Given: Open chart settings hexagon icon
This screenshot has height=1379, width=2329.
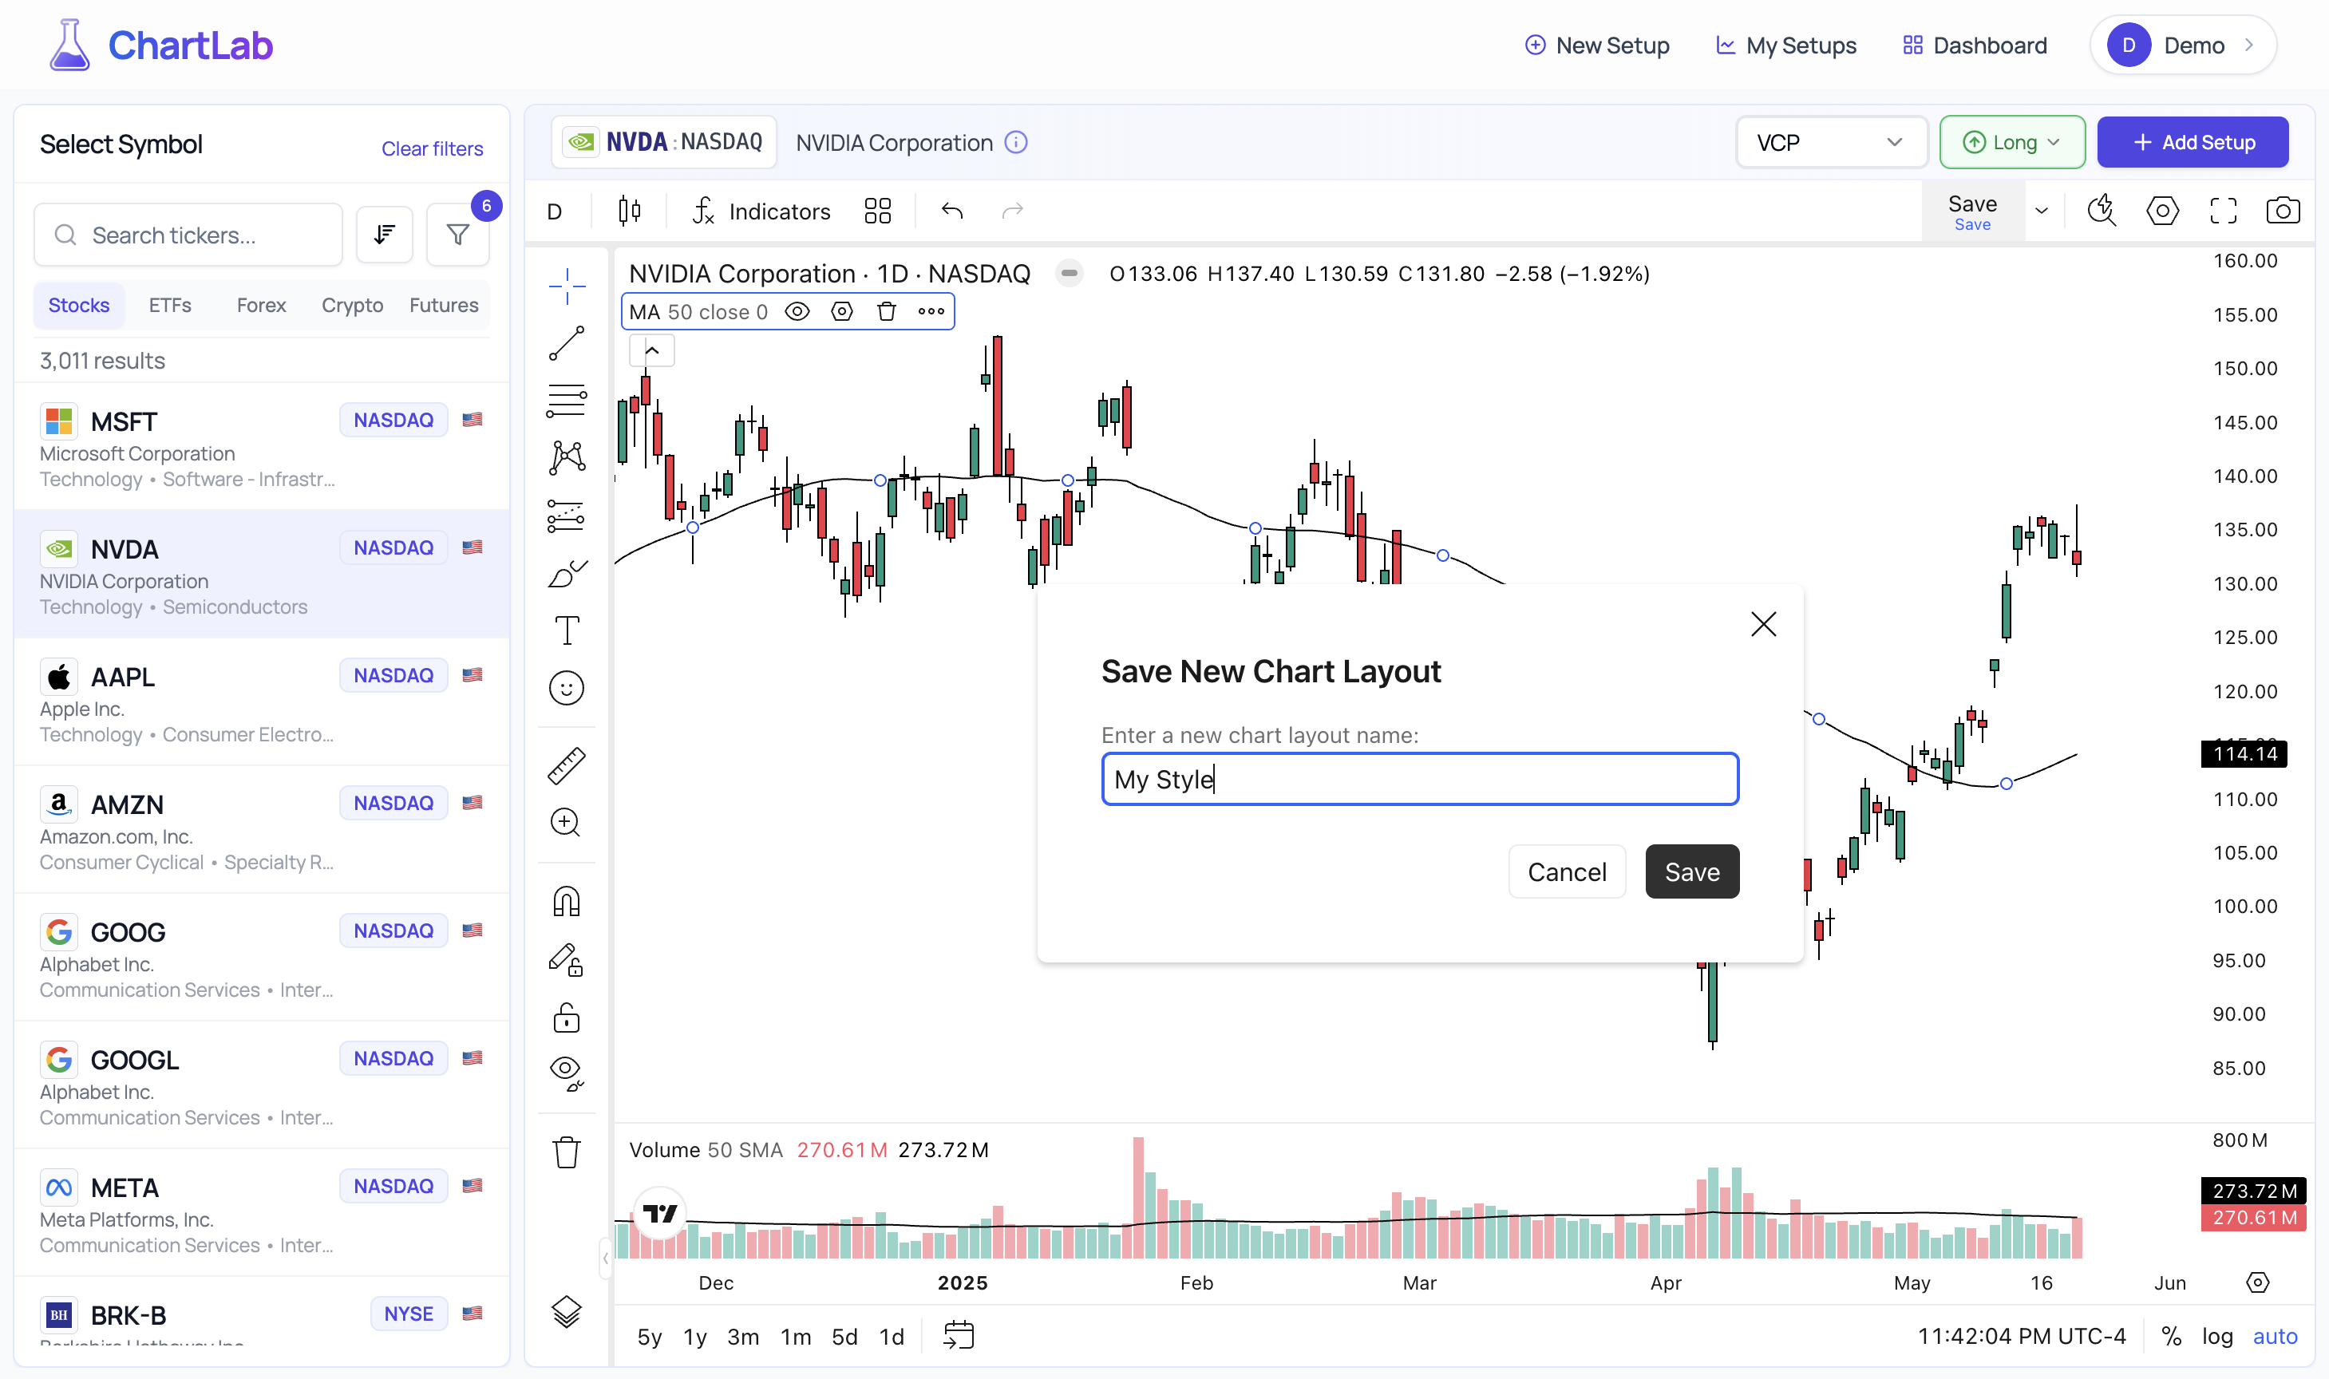Looking at the screenshot, I should coord(2161,211).
